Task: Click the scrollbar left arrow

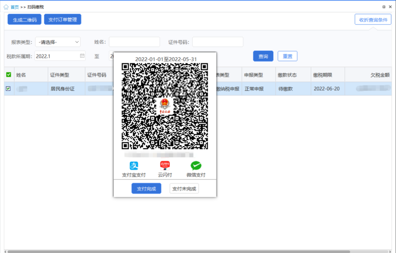Action: [5, 252]
